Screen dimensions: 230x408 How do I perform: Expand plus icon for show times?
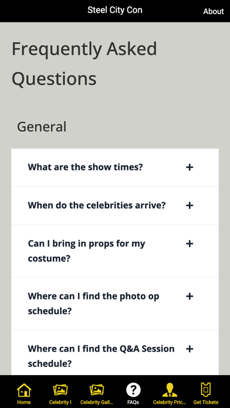point(190,167)
